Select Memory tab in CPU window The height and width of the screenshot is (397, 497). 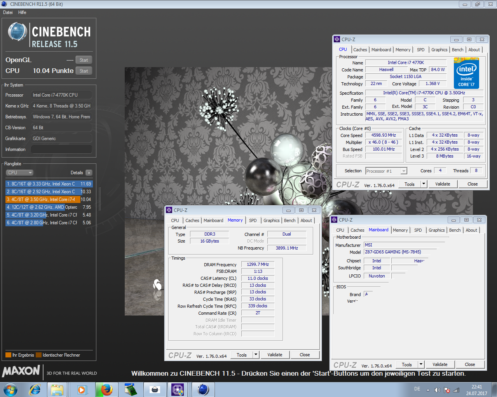[x=403, y=50]
